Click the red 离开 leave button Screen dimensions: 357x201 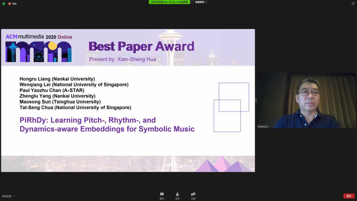pos(349,196)
